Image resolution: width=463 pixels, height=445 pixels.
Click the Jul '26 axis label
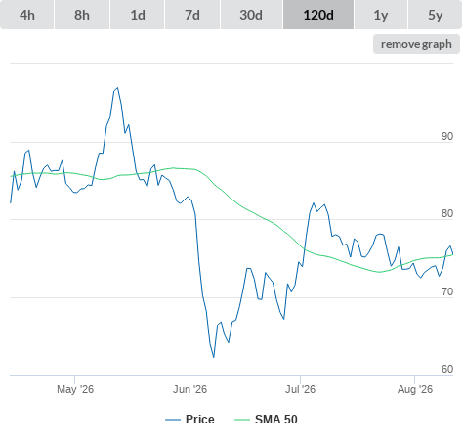pos(300,389)
